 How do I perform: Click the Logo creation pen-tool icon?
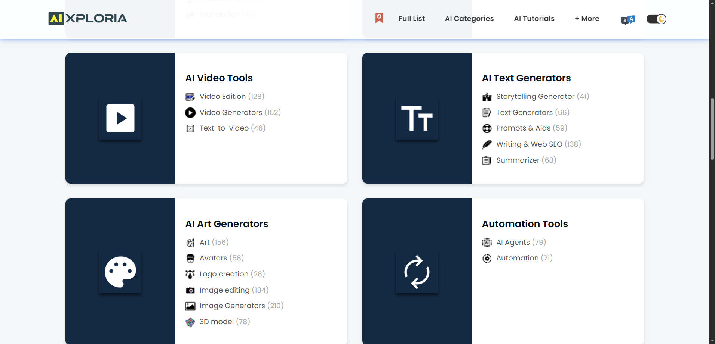coord(190,274)
